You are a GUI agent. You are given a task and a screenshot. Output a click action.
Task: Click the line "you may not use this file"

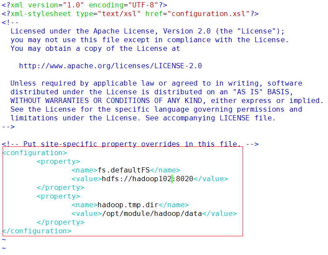point(149,40)
